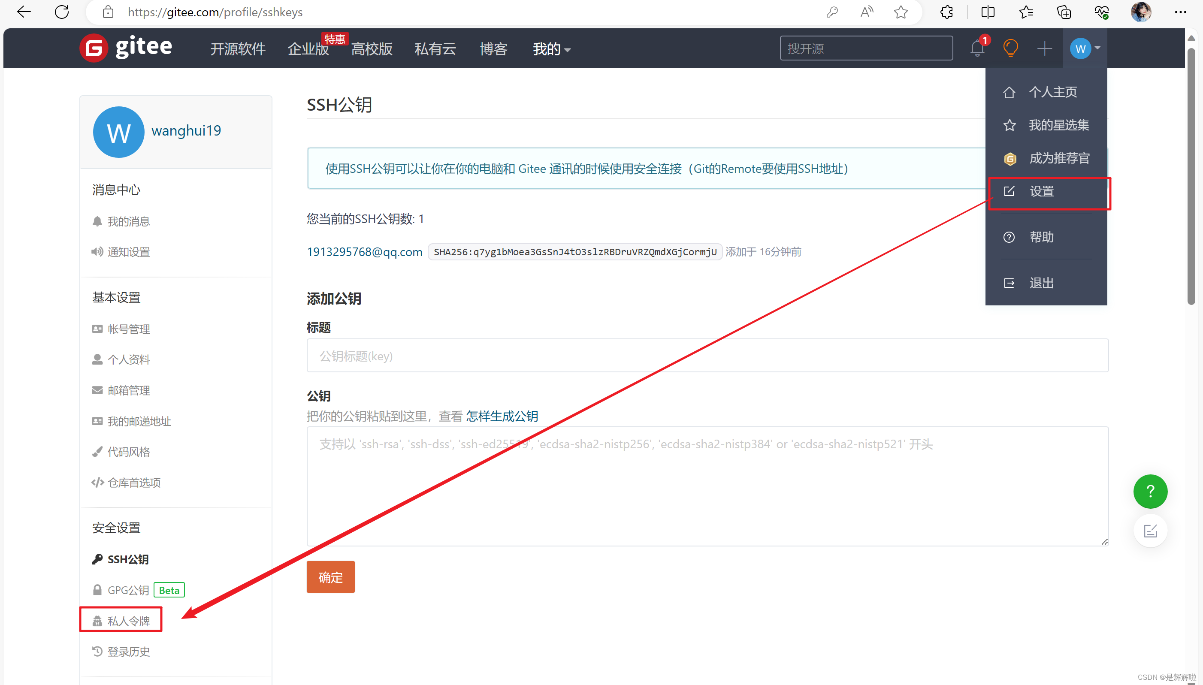Image resolution: width=1203 pixels, height=685 pixels.
Task: Click the plus icon to create new
Action: (1044, 48)
